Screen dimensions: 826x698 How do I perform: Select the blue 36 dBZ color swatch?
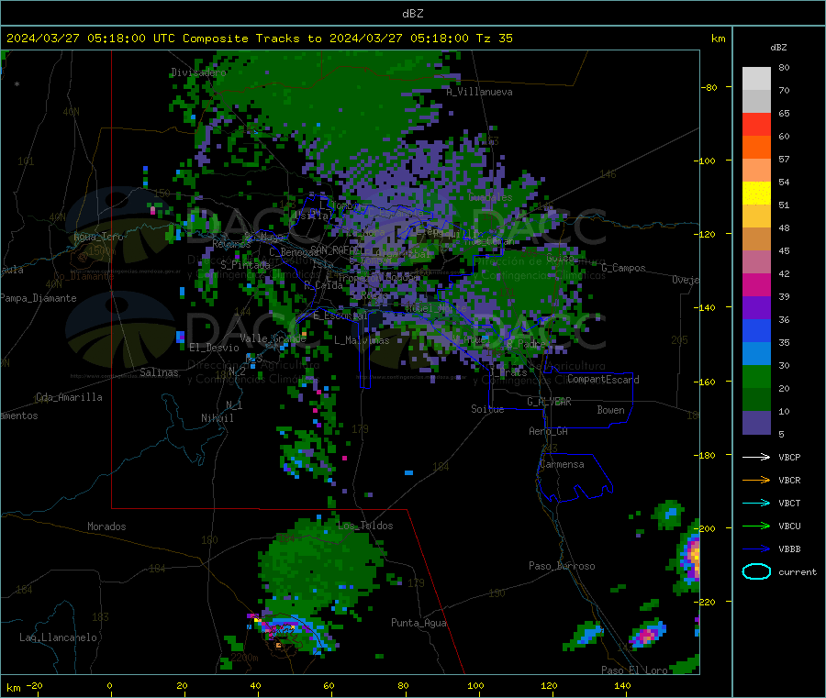coord(756,330)
